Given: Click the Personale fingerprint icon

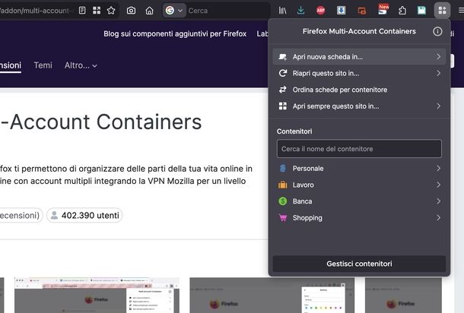Looking at the screenshot, I should pos(283,169).
